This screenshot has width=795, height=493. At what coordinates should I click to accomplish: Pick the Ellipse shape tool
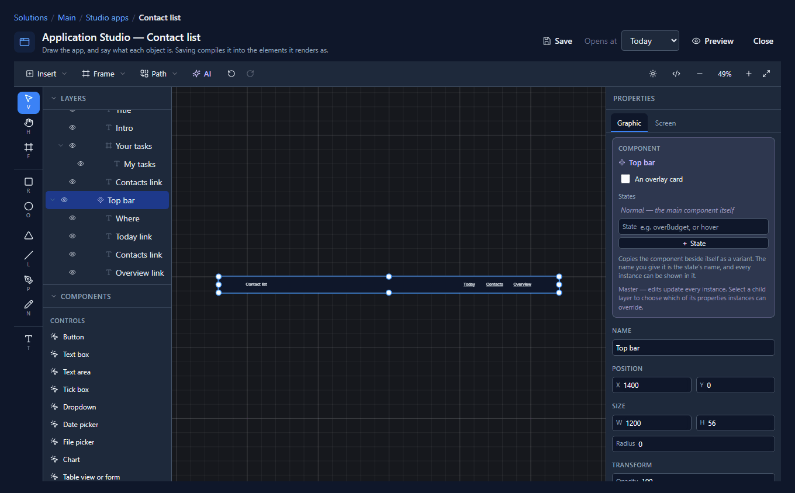[x=29, y=210]
